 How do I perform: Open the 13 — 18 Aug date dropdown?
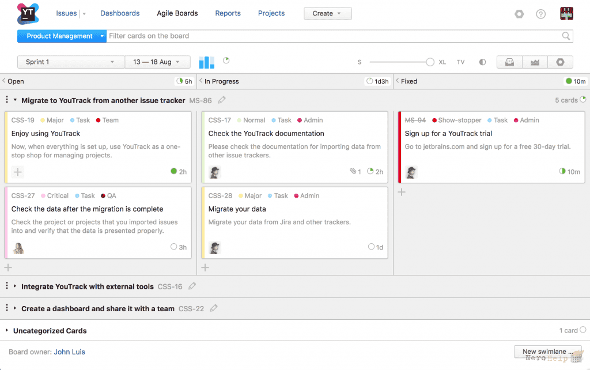(157, 62)
